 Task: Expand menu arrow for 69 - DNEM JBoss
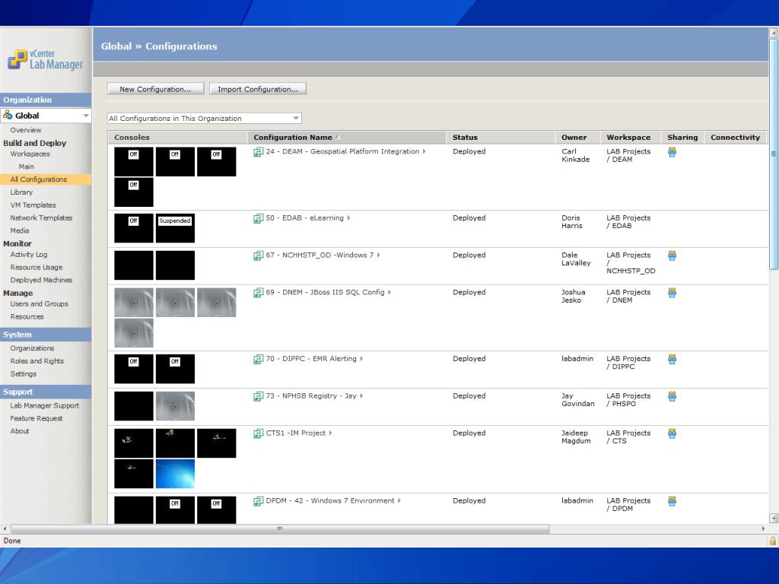click(x=389, y=293)
